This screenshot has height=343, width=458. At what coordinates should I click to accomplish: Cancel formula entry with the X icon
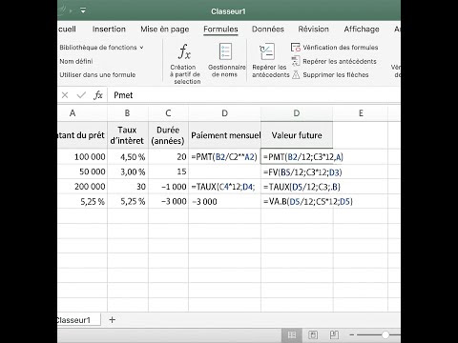[x=65, y=95]
